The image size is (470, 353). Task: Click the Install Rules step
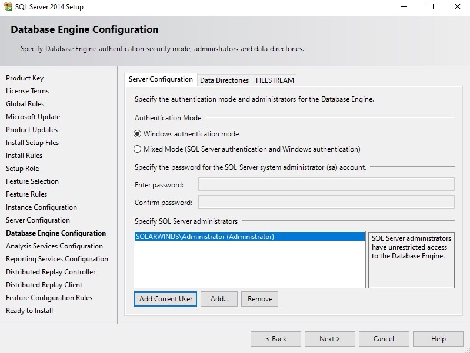coord(24,156)
